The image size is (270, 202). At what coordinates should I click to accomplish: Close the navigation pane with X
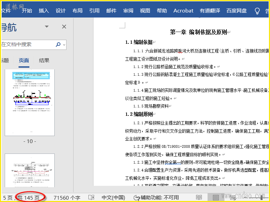[64, 27]
